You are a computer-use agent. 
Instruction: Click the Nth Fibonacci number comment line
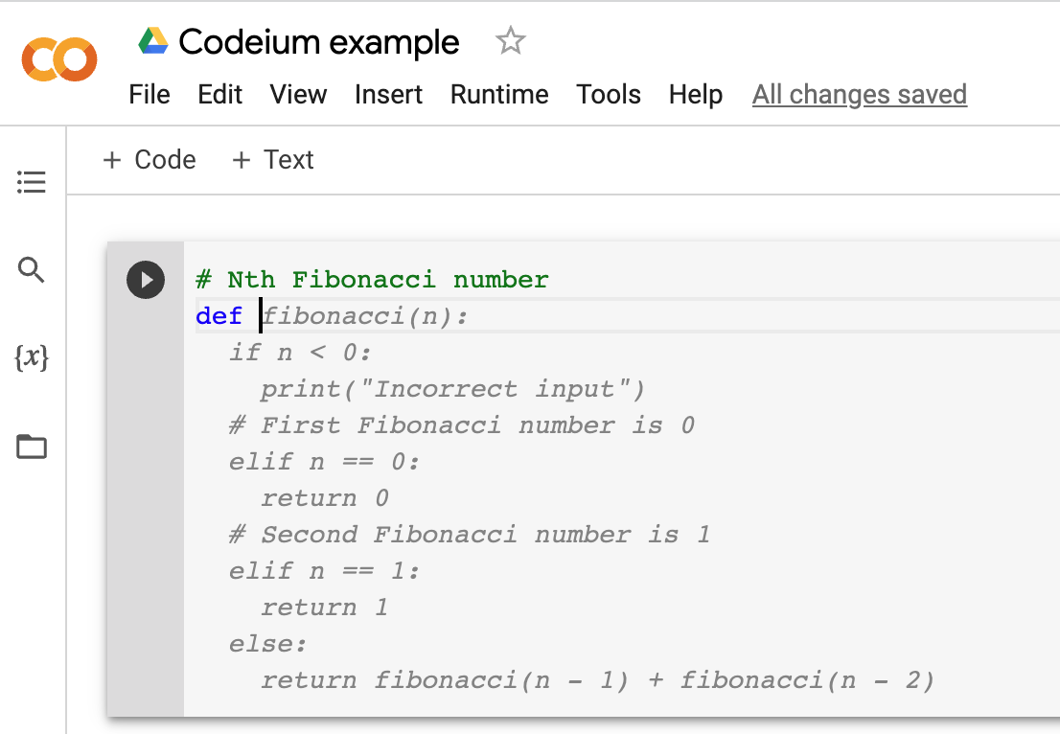tap(373, 280)
